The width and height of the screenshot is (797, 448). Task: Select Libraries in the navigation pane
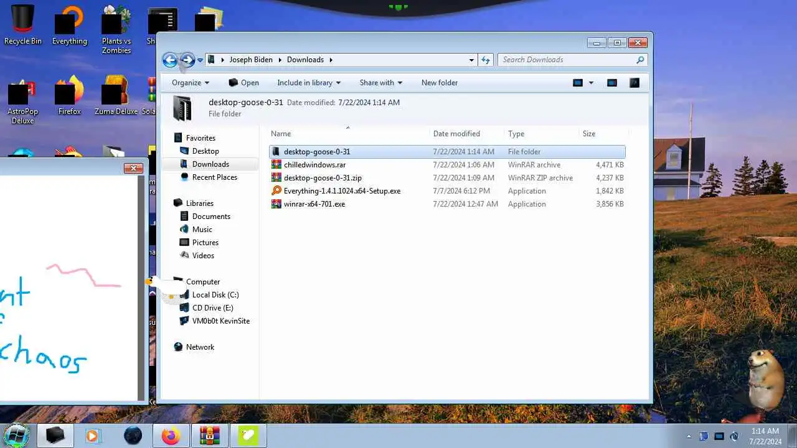click(x=199, y=203)
